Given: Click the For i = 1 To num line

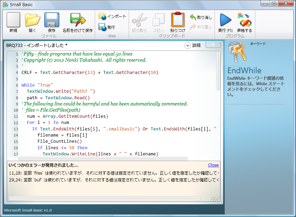Looking at the screenshot, I should [x=48, y=123].
